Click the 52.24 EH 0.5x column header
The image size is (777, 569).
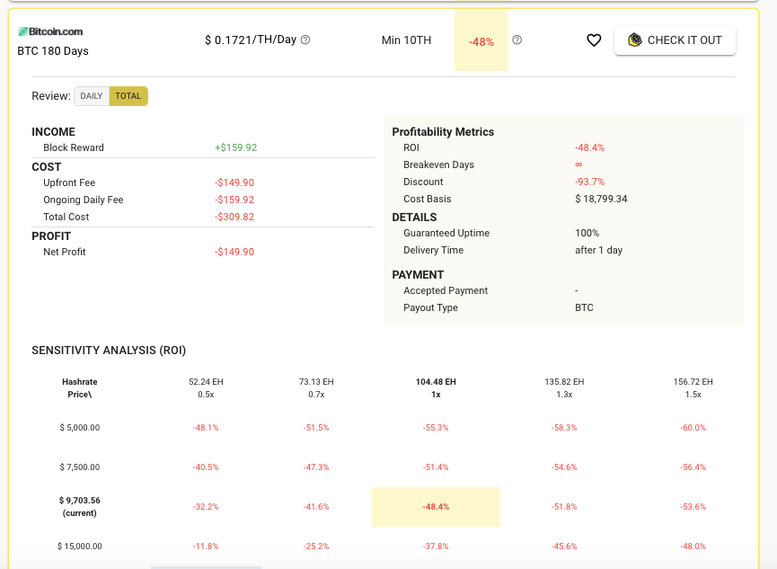(x=206, y=388)
